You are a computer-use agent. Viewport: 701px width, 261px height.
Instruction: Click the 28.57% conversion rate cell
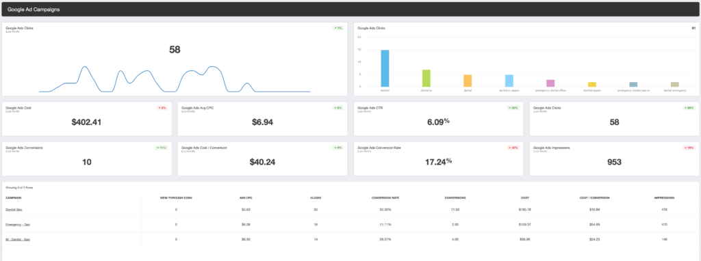(385, 240)
